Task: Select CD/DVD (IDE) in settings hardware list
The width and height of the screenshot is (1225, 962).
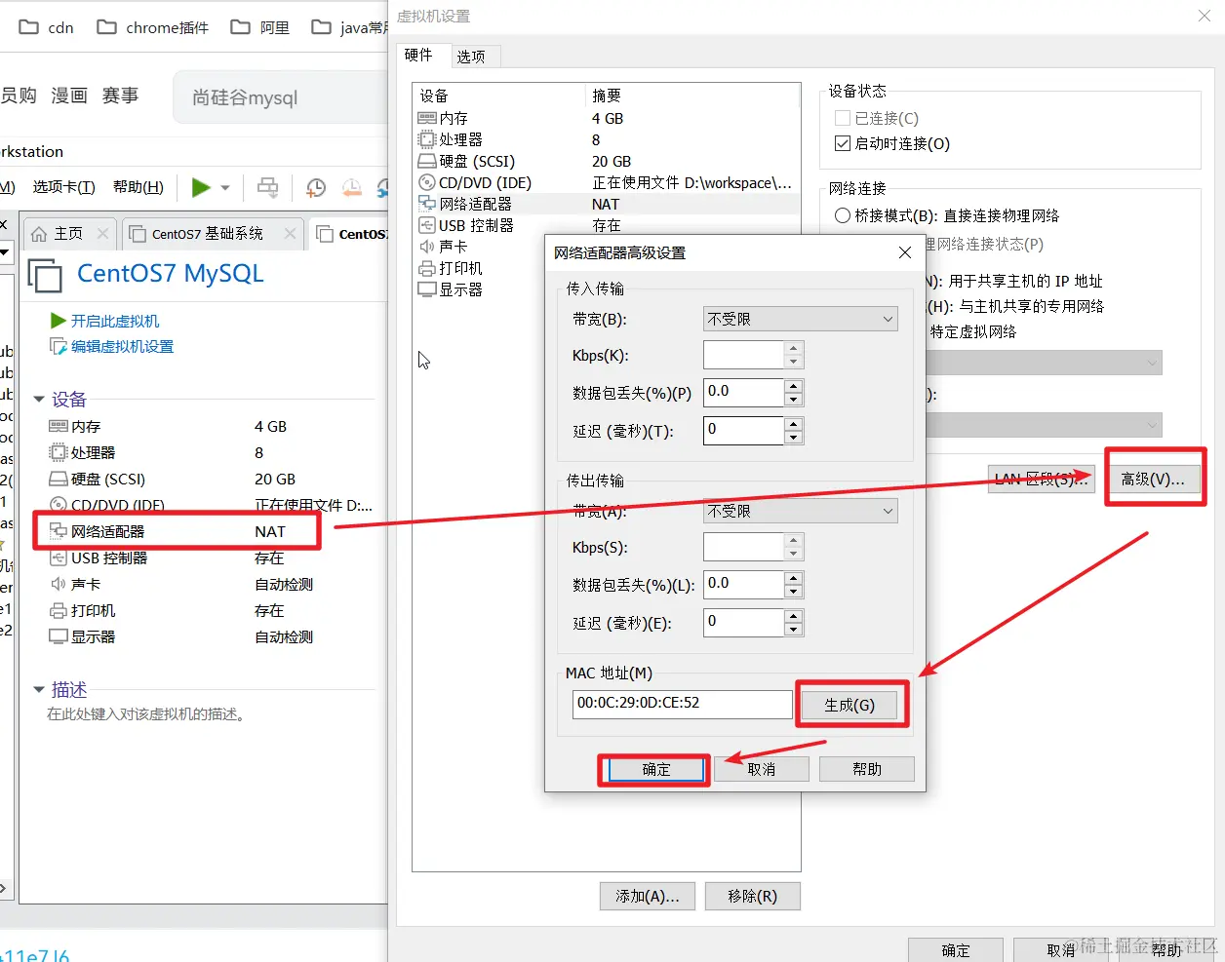Action: [x=605, y=183]
